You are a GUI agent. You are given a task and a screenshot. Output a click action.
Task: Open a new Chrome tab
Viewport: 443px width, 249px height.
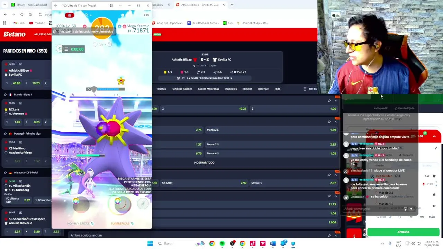pyautogui.click(x=232, y=5)
